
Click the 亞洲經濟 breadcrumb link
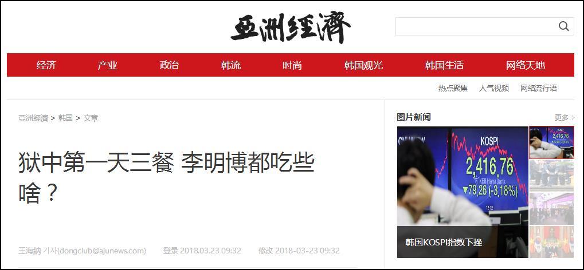(33, 118)
